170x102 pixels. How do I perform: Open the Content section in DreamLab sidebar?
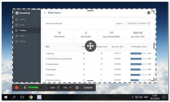click(21, 19)
